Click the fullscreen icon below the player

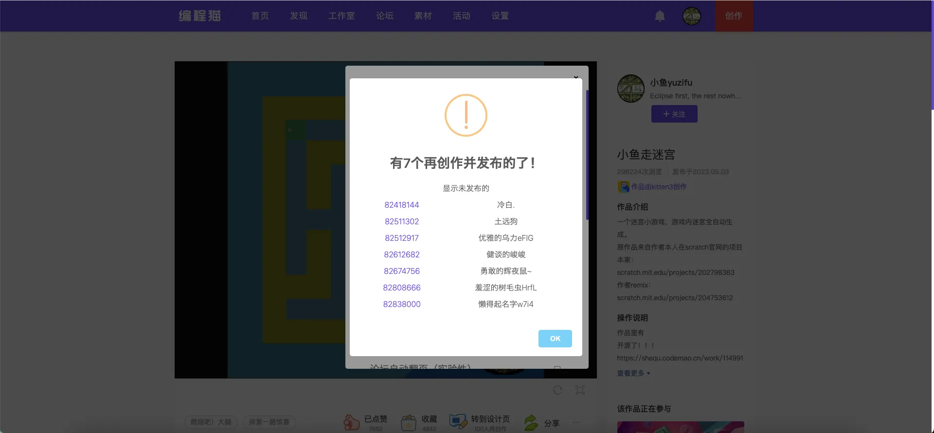580,390
